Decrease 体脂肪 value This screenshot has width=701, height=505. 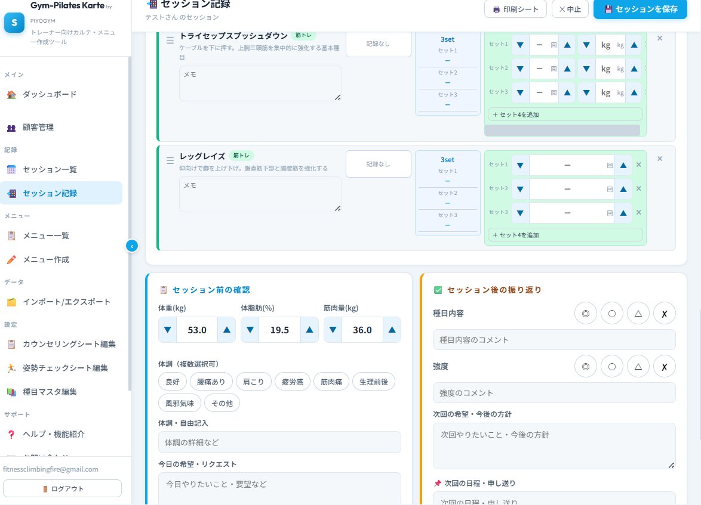pos(250,330)
